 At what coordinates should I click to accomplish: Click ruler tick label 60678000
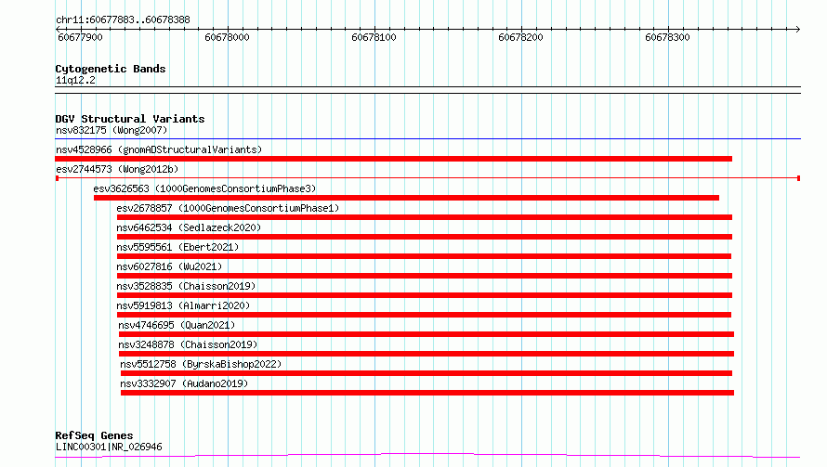point(227,37)
